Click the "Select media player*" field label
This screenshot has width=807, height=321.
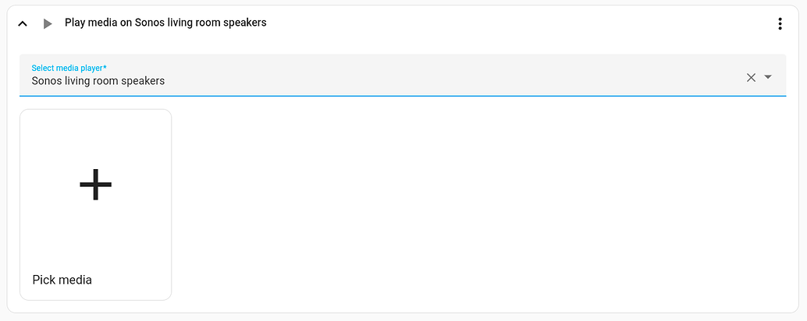click(x=69, y=68)
